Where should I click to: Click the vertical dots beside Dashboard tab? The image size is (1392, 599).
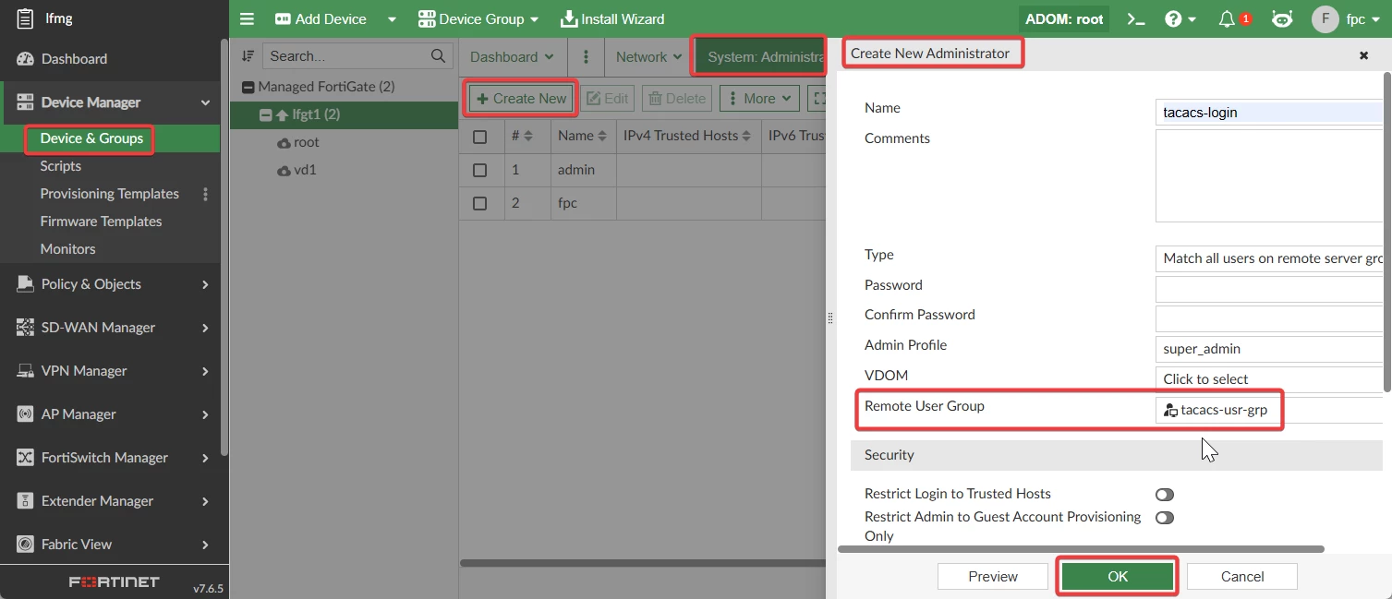586,56
